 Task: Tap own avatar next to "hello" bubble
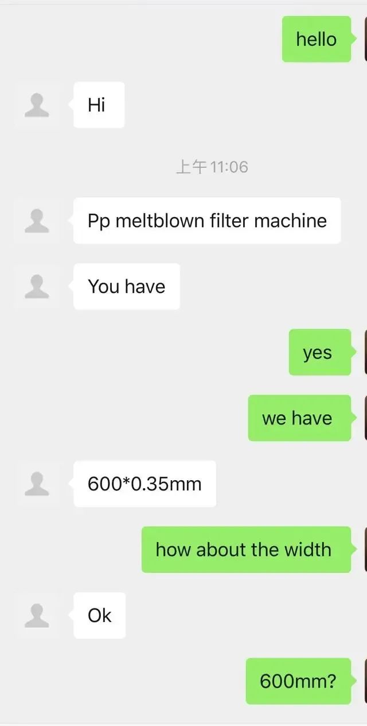point(365,39)
